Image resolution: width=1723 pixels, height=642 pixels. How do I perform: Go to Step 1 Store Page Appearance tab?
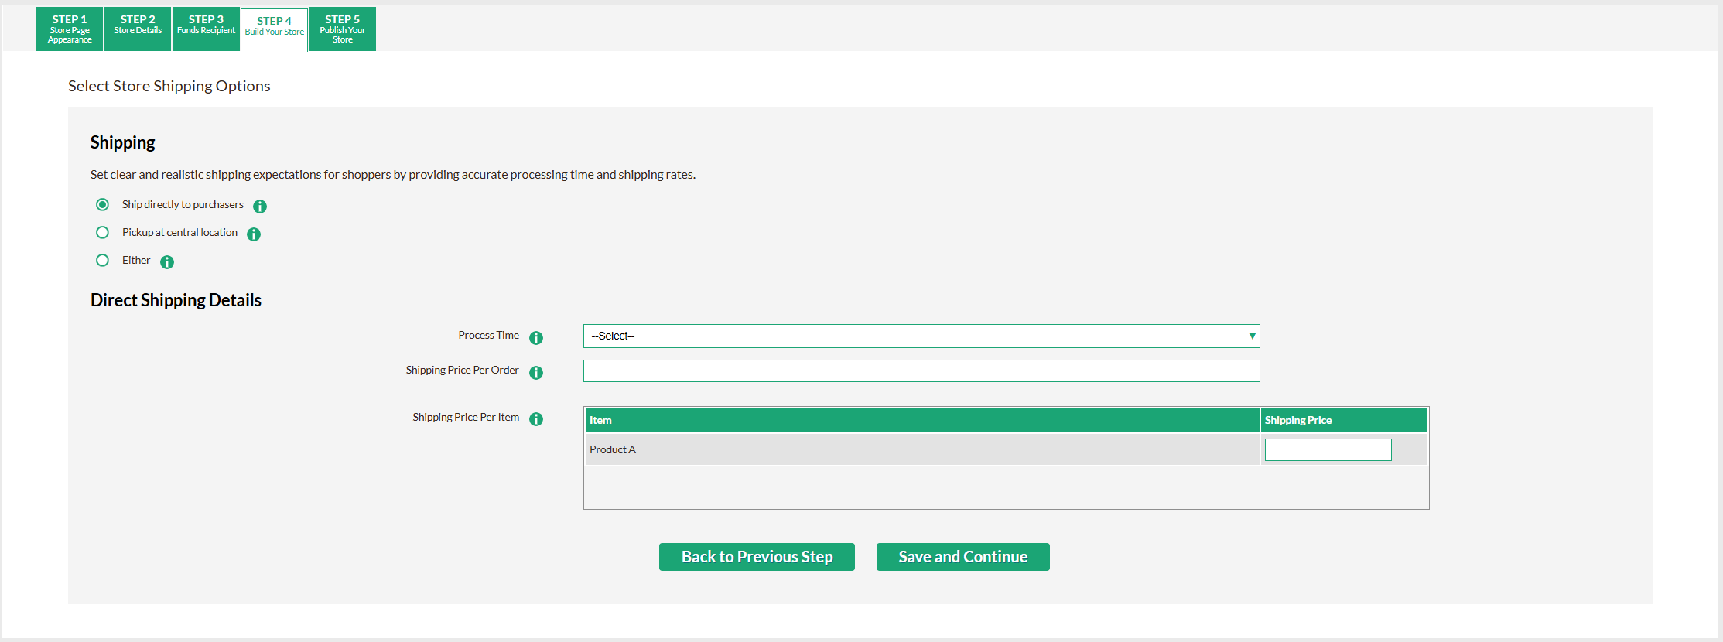tap(70, 29)
